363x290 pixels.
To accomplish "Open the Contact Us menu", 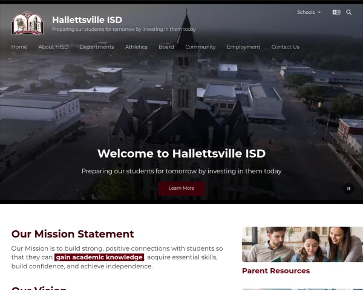I will click(286, 47).
